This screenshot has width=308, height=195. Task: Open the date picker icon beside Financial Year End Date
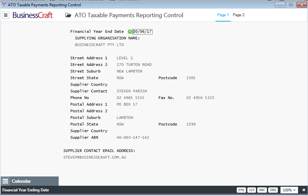click(x=130, y=31)
